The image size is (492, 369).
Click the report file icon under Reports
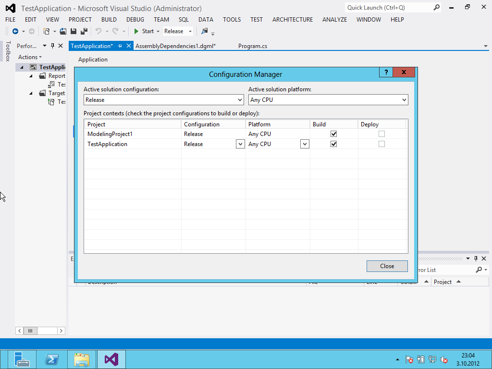coord(51,85)
